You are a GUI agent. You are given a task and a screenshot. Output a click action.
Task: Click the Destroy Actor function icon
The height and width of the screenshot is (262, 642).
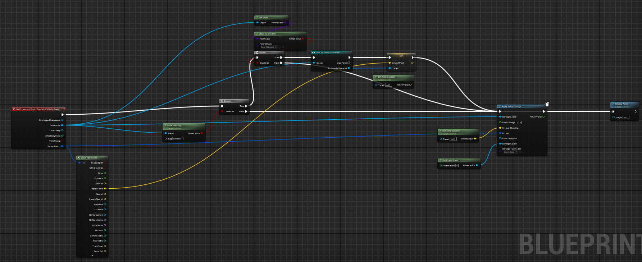(613, 104)
